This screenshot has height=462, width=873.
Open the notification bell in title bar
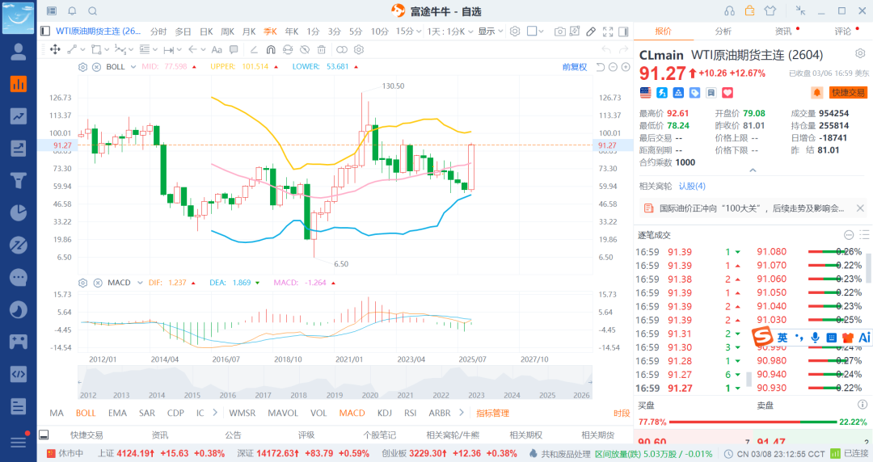72,11
